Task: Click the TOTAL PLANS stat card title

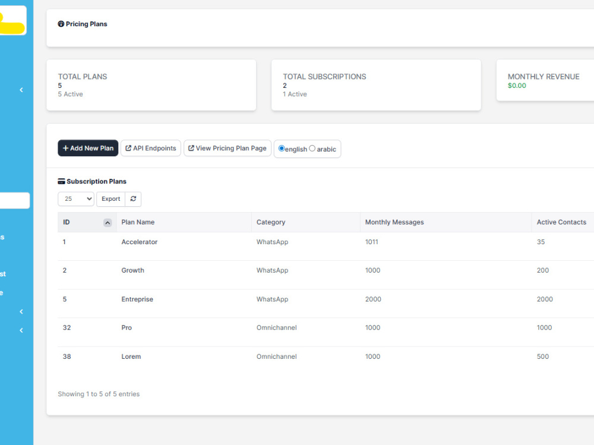Action: coord(83,77)
